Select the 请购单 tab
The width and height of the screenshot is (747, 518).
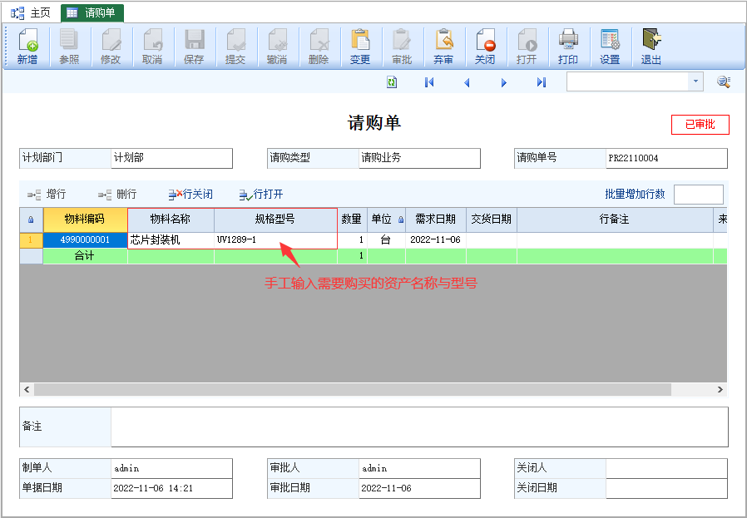click(x=92, y=12)
